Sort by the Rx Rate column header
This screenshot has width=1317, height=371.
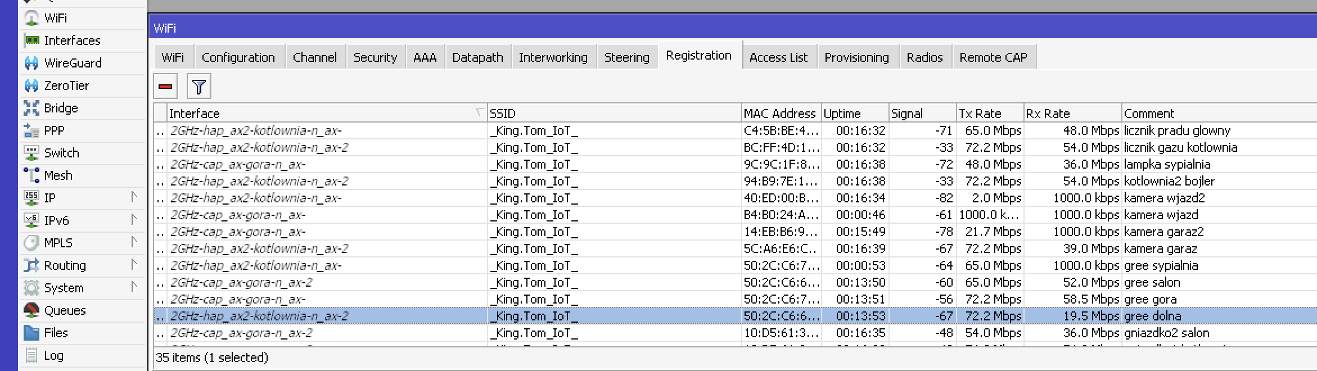(x=1072, y=113)
